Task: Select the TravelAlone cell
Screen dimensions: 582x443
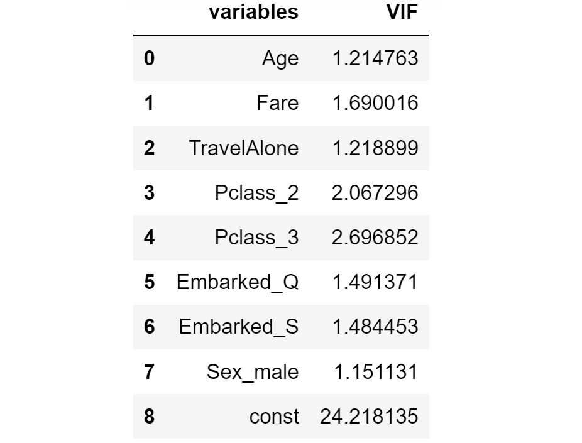Action: point(244,148)
